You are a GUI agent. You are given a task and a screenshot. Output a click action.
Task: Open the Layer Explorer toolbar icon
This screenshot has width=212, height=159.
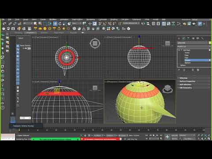point(158,23)
